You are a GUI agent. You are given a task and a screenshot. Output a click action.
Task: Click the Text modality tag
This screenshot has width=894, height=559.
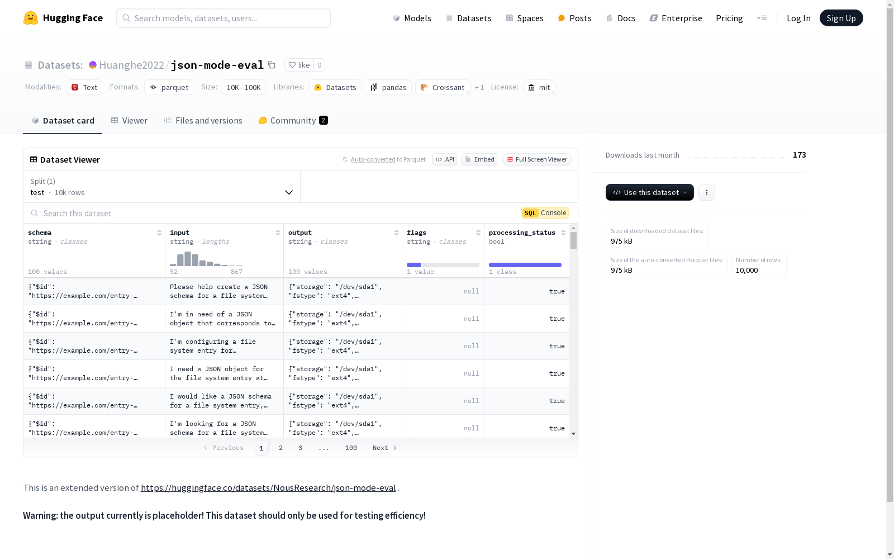click(84, 87)
